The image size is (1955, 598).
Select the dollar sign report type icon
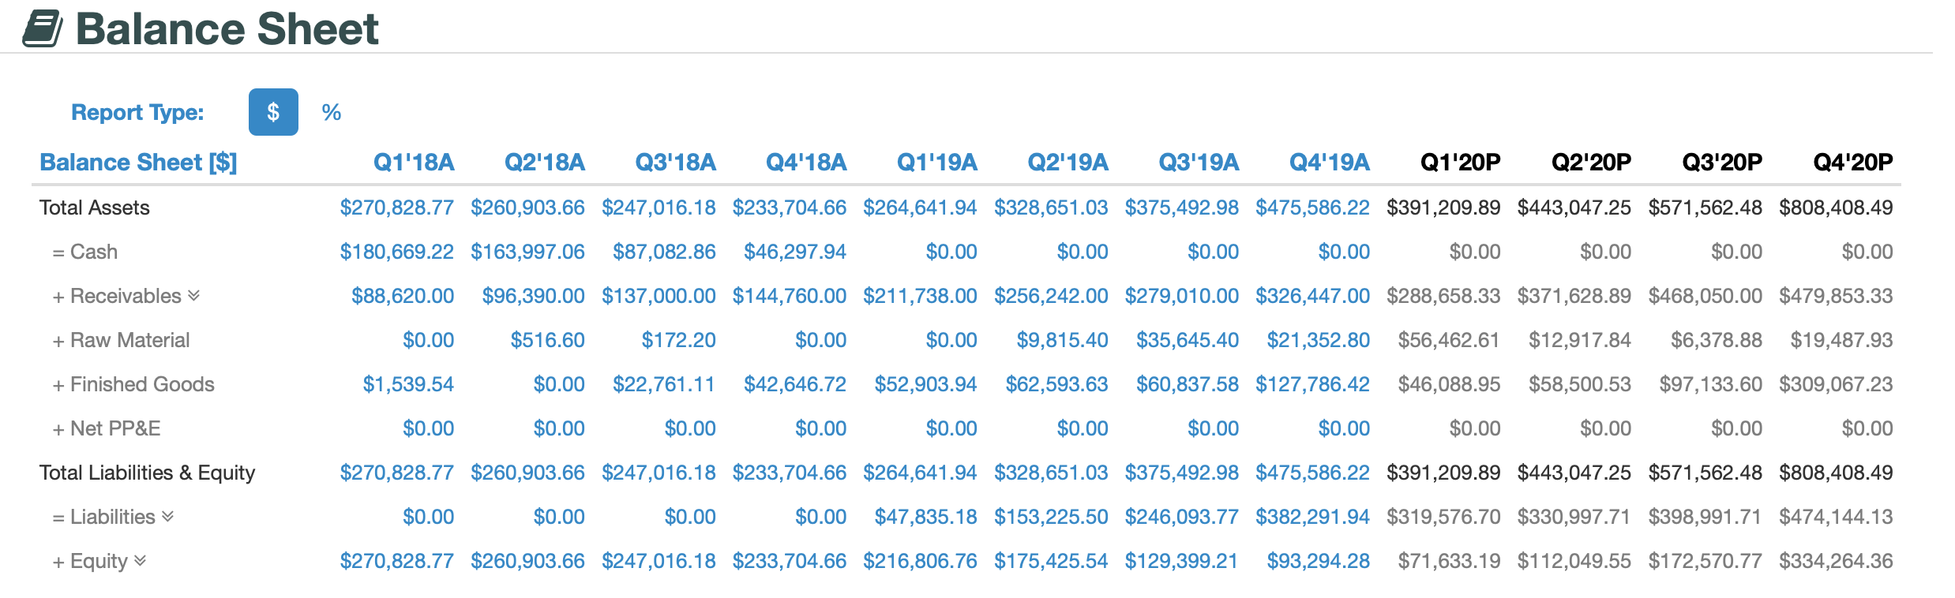point(273,112)
